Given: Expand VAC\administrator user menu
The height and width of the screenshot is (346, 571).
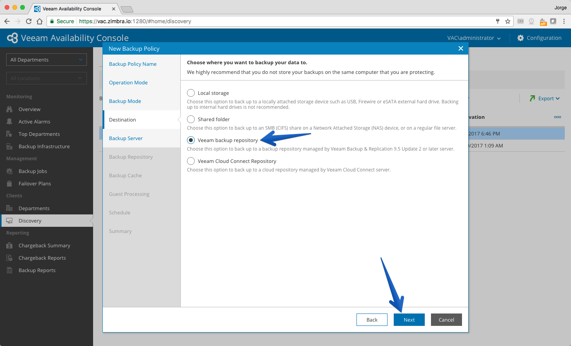Looking at the screenshot, I should click(x=474, y=38).
